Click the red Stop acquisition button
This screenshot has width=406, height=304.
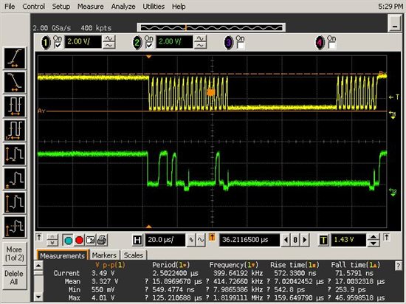[79, 241]
